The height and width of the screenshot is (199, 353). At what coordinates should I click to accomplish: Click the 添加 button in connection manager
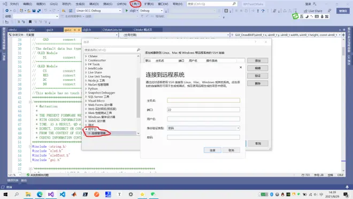[258, 60]
